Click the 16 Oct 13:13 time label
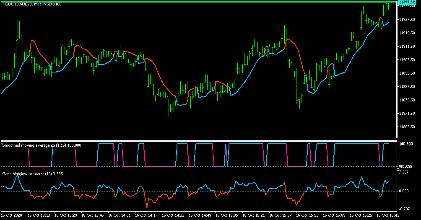 (x=39, y=215)
